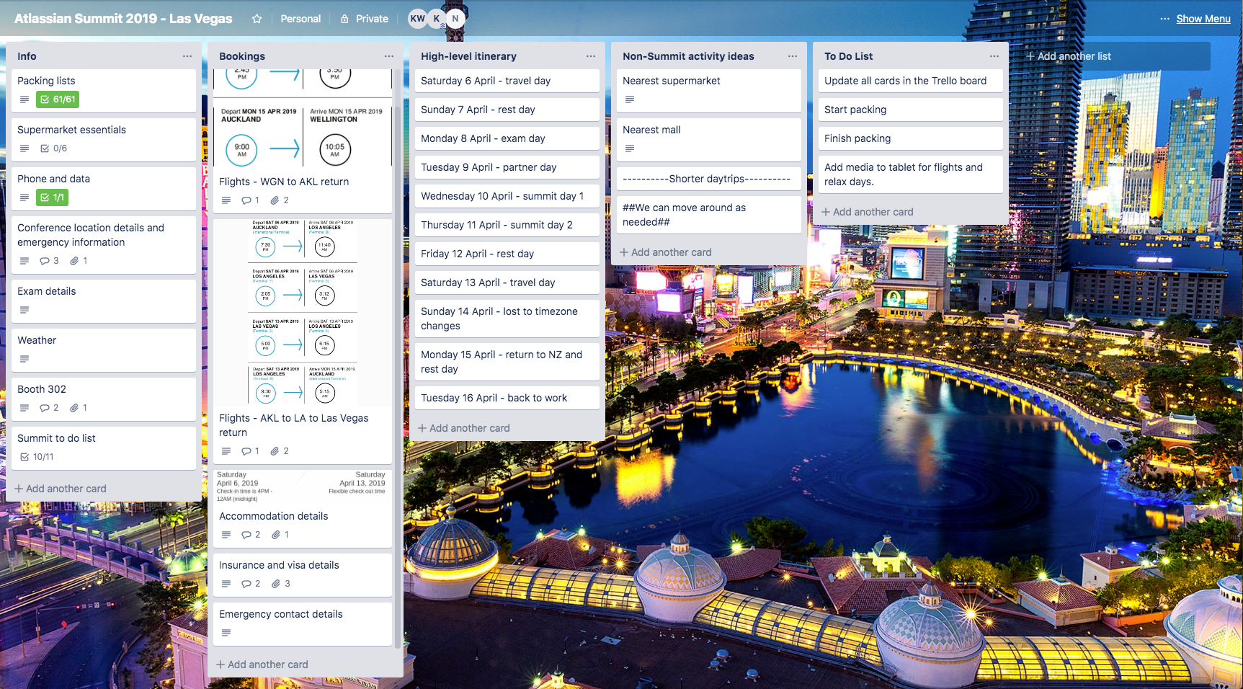Click the N member avatar
Screen dimensions: 1243x689
455,19
